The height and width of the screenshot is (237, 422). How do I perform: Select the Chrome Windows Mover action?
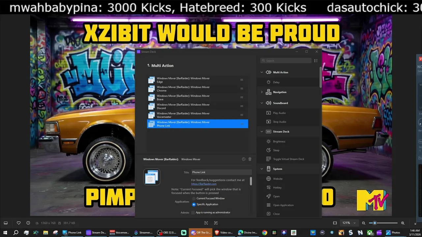pos(197,89)
